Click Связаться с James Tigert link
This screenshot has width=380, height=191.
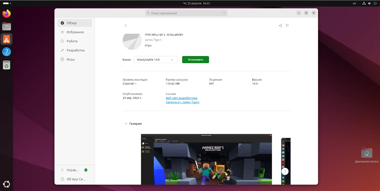click(x=183, y=102)
